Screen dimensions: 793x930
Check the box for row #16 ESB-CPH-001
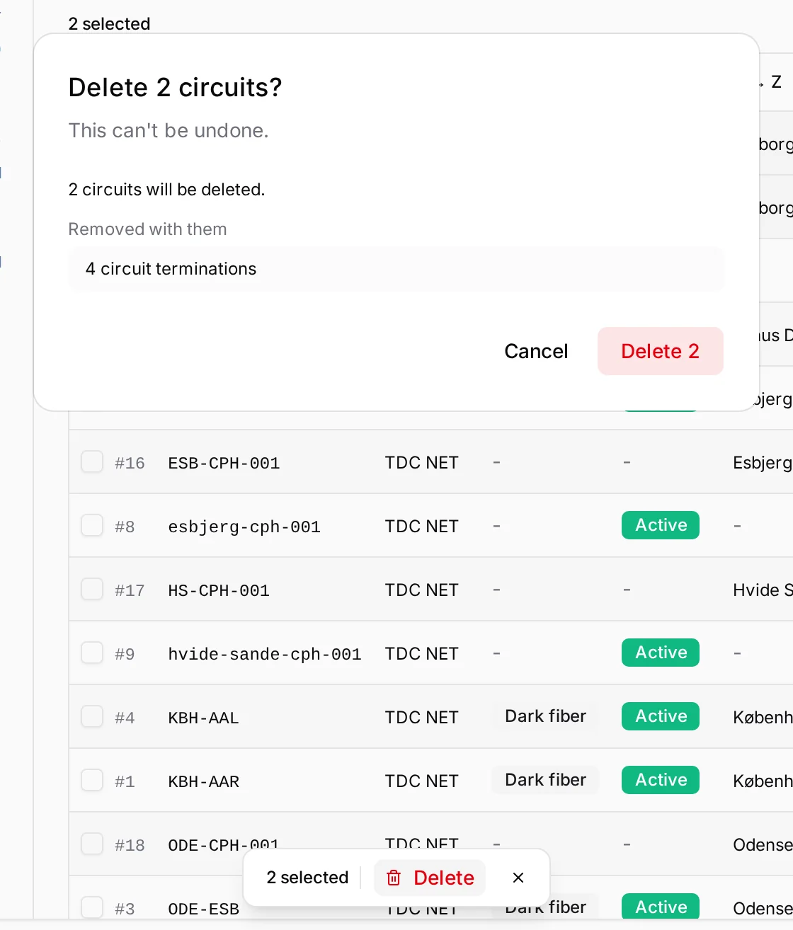coord(92,462)
